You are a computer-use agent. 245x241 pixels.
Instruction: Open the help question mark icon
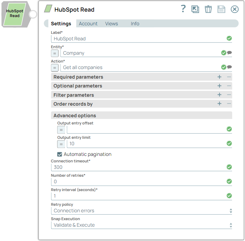pos(183,9)
